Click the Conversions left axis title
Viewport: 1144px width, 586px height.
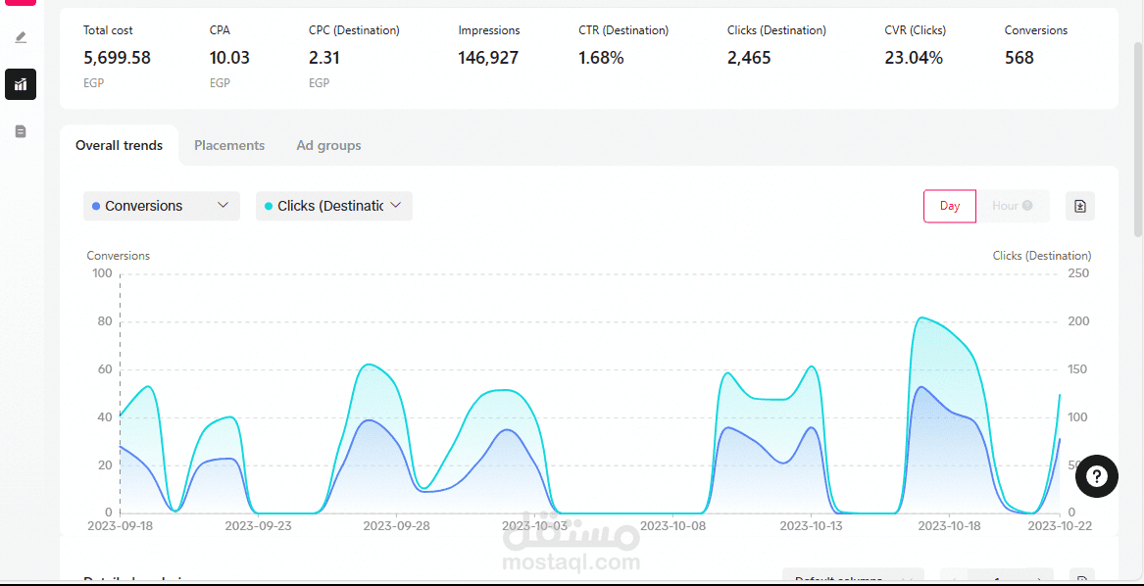[119, 256]
